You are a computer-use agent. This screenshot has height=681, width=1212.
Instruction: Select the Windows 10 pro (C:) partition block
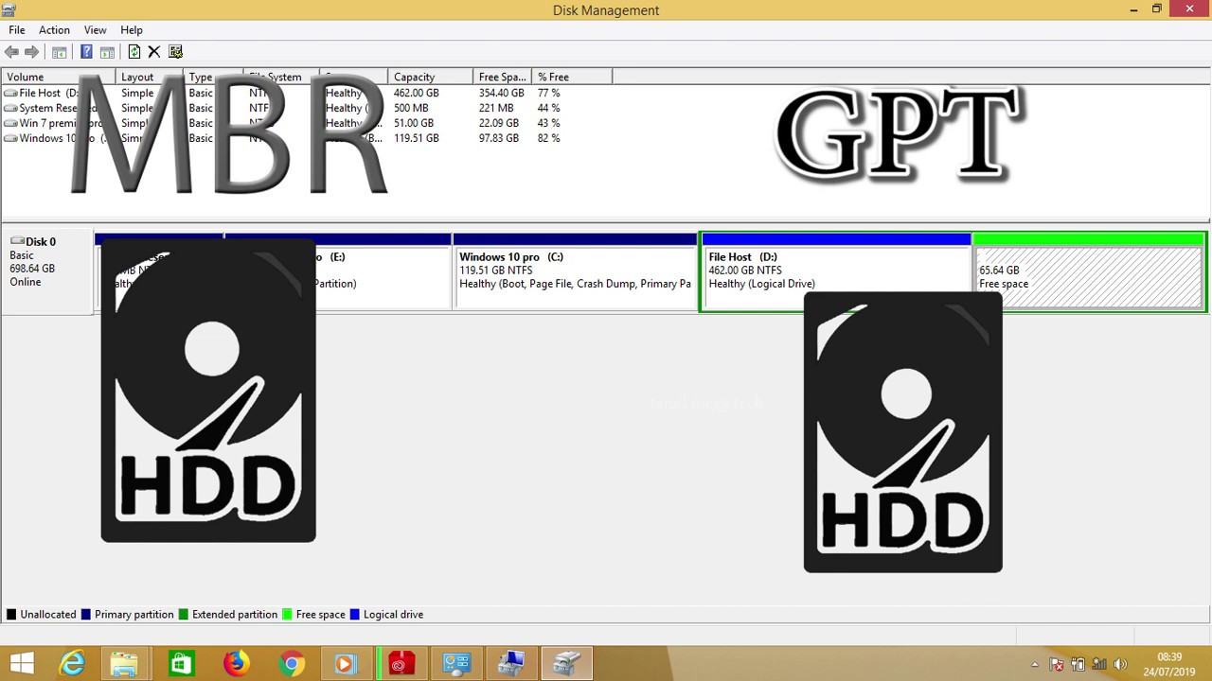pos(576,271)
